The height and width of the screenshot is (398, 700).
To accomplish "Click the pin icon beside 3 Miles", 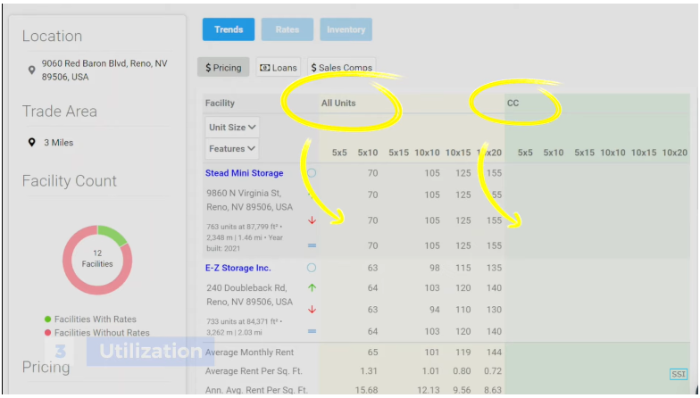I will click(x=32, y=143).
